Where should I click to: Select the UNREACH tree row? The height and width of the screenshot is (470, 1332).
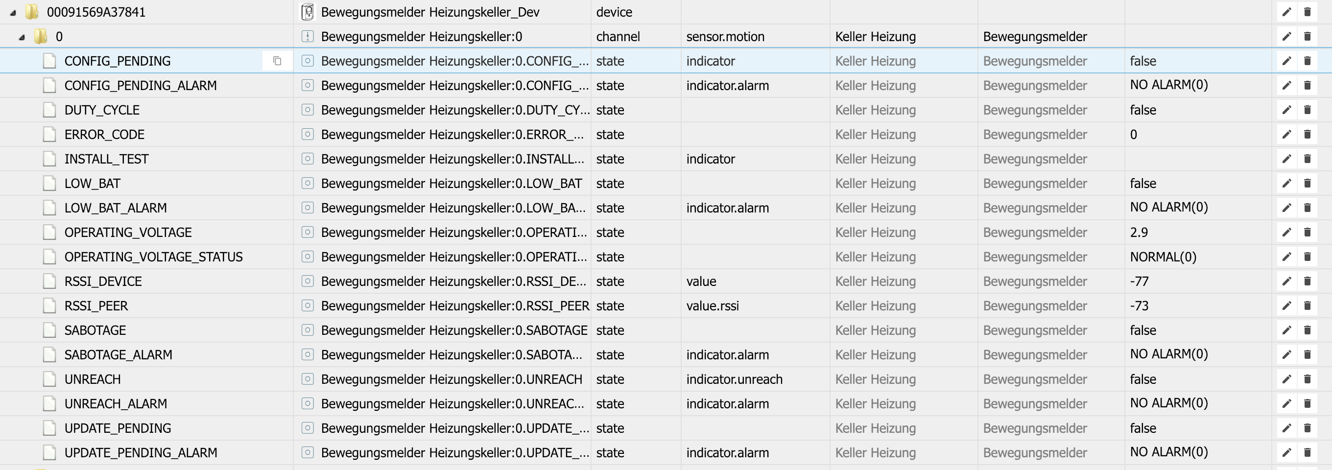666,379
